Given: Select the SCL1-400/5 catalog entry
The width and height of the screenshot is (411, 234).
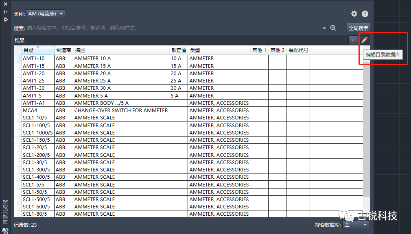Looking at the screenshot, I should pos(36,177).
